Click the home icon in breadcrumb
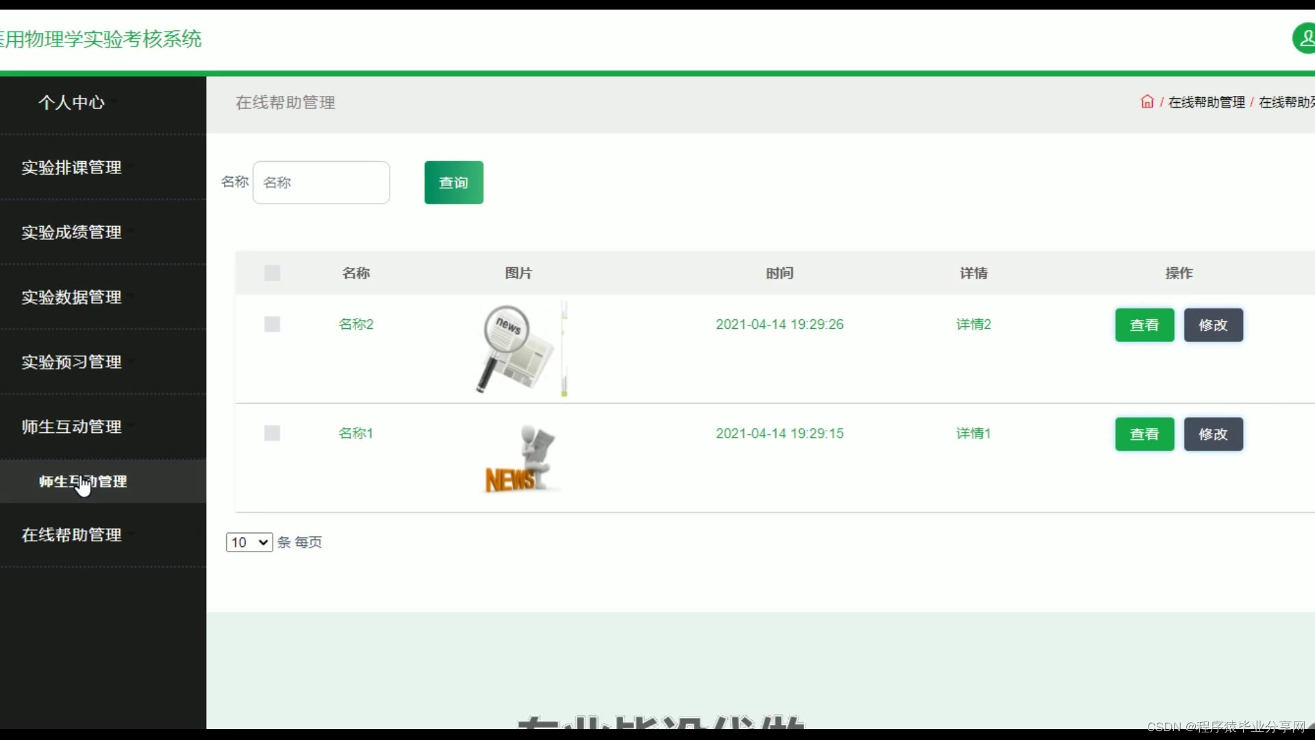Screen dimensions: 1315x740 (x=1147, y=102)
